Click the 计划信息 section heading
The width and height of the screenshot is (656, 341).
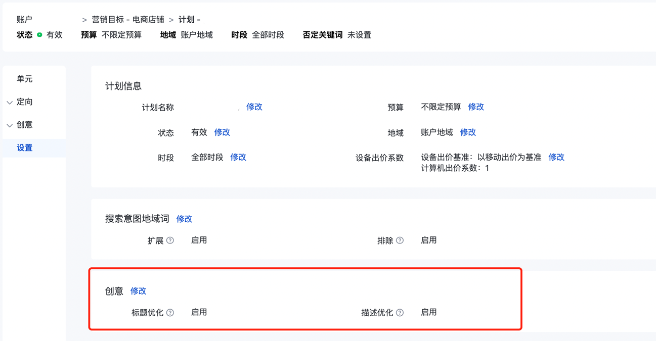(123, 86)
